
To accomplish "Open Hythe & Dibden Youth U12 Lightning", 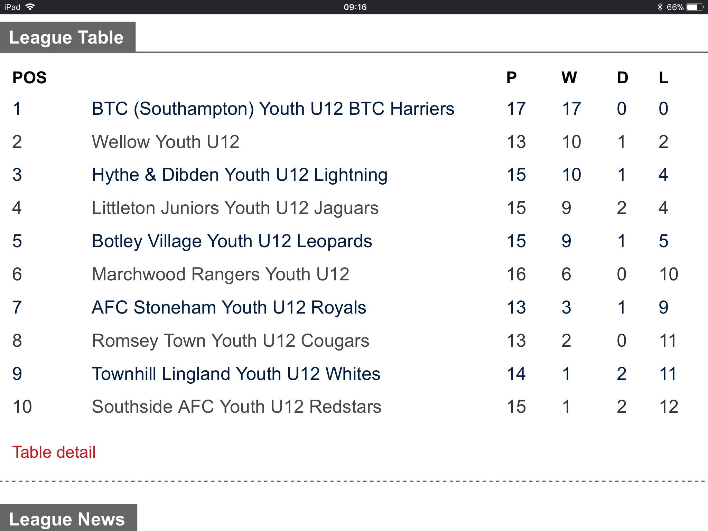I will [x=240, y=175].
